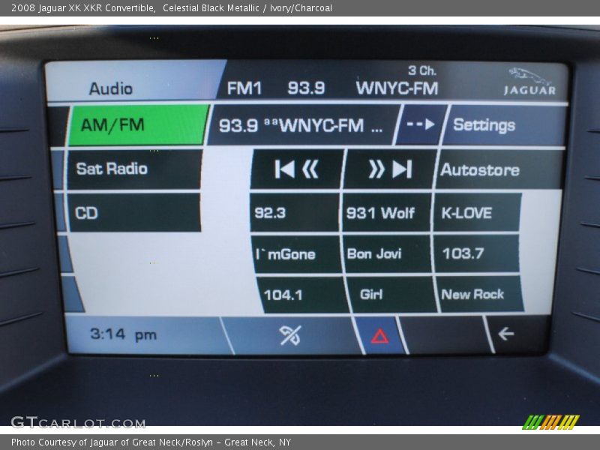
Task: Open the audio Settings menu
Action: tap(502, 125)
